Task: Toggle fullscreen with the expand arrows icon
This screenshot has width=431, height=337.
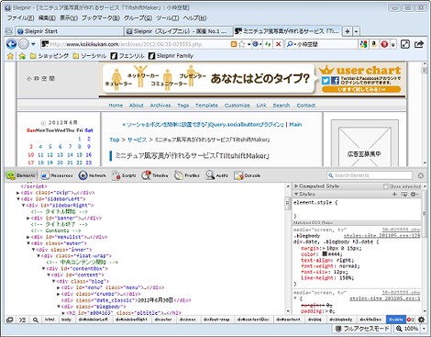Action: pos(405,44)
